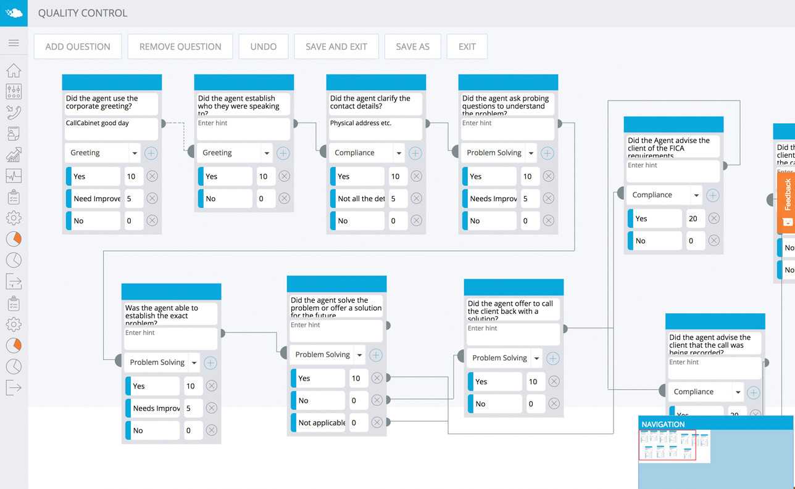Click plus icon on 'establish the exact problem' card
Screen dimensions: 795x489
click(x=210, y=363)
